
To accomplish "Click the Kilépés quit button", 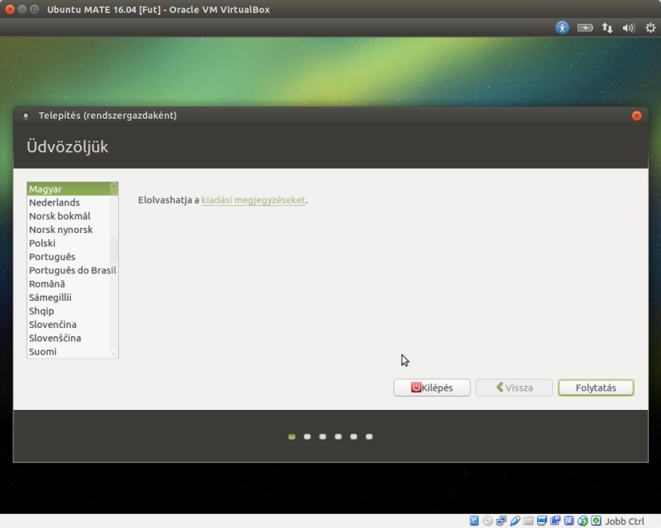I will pos(431,388).
